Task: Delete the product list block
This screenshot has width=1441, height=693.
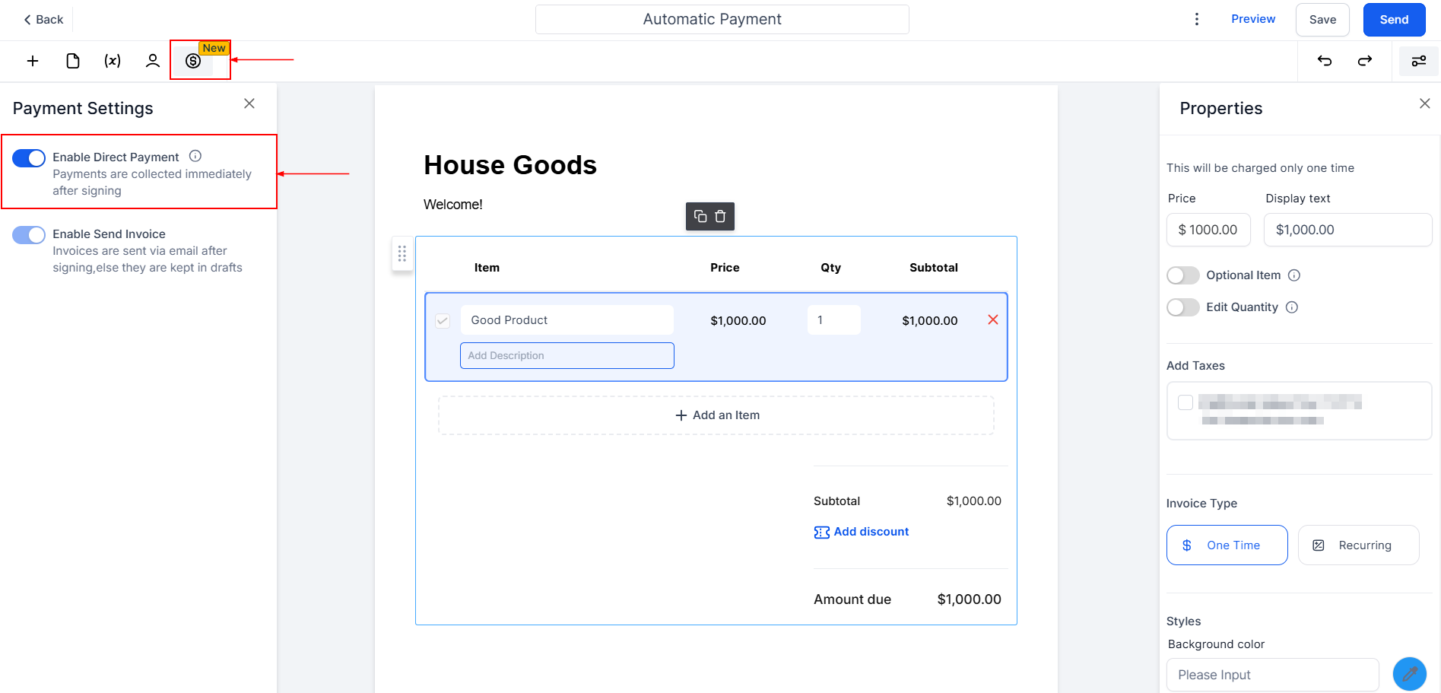Action: [720, 216]
